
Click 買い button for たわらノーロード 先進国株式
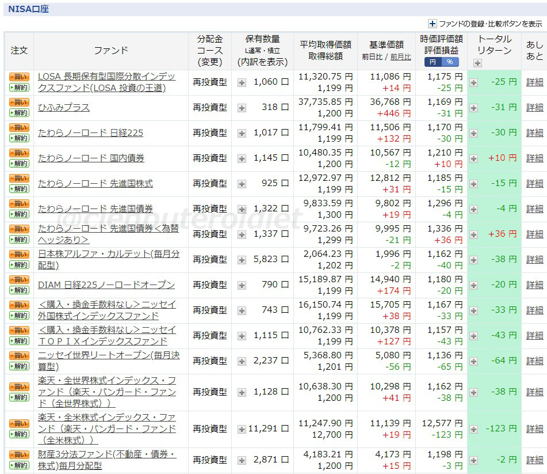[x=19, y=178]
